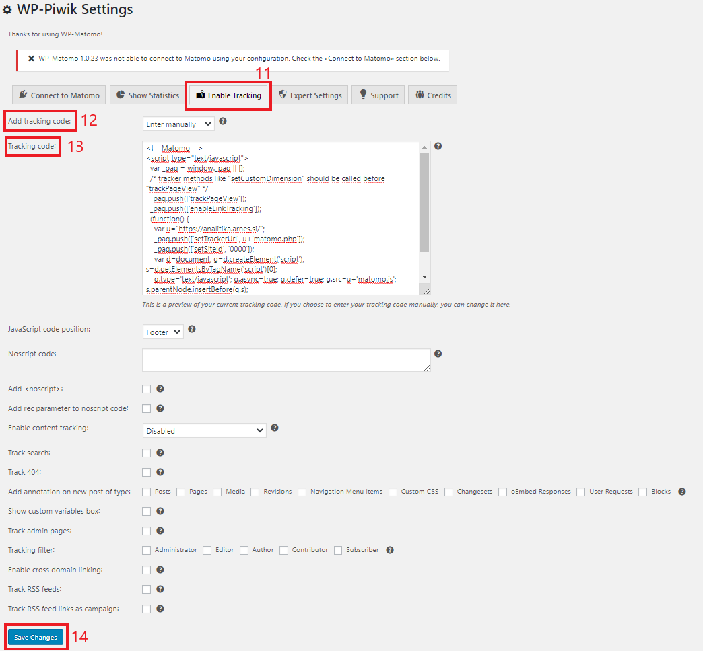
Task: Open the Credits tab
Action: pyautogui.click(x=433, y=95)
